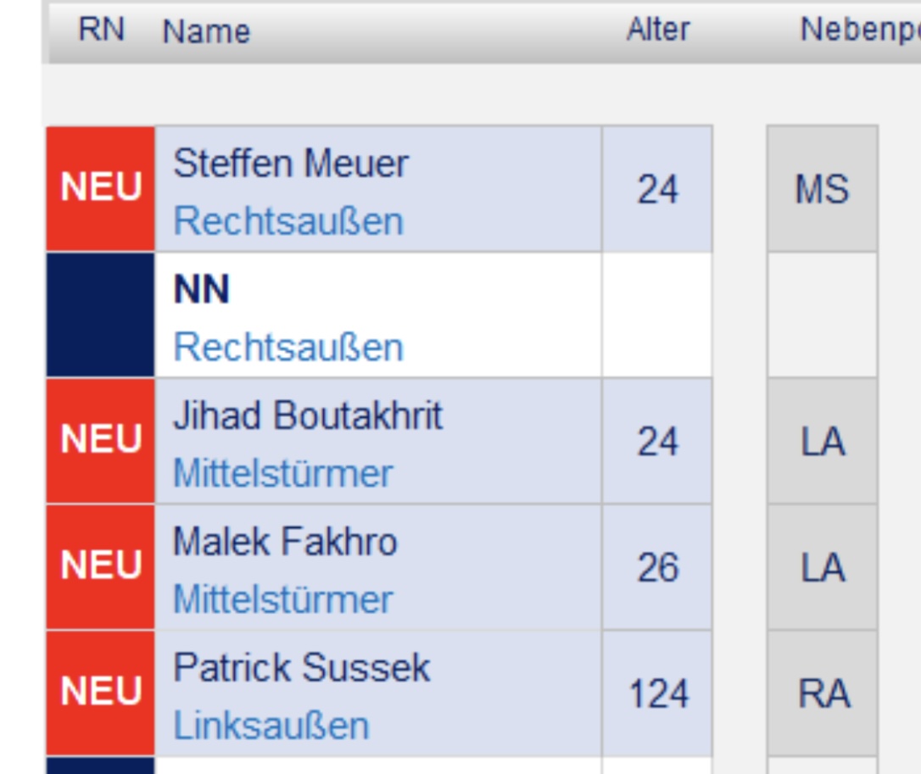Click the dark blue box beside NN
Viewport: 921px width, 774px height.
(100, 315)
